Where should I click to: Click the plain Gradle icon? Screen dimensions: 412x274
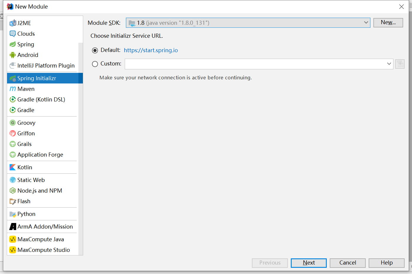[x=13, y=110]
